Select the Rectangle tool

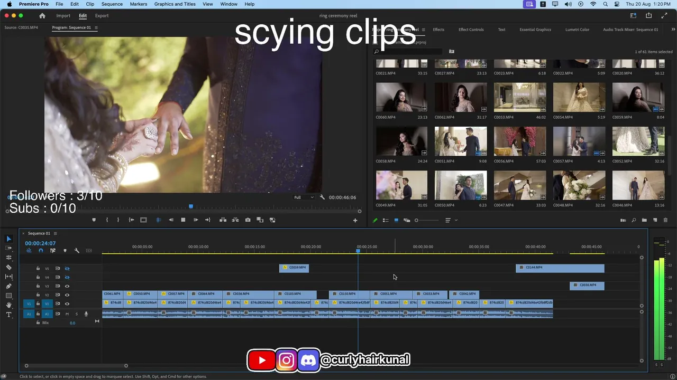click(8, 296)
